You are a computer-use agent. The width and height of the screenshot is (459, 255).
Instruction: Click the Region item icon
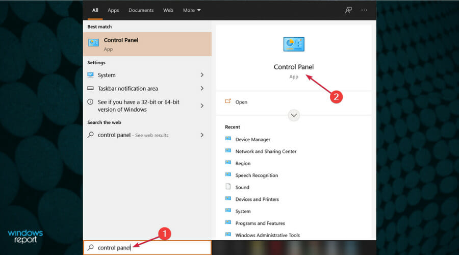click(228, 163)
